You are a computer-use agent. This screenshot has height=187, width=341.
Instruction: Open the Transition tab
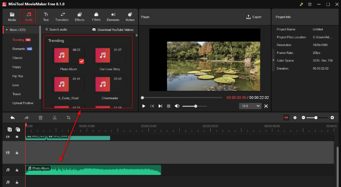click(62, 17)
